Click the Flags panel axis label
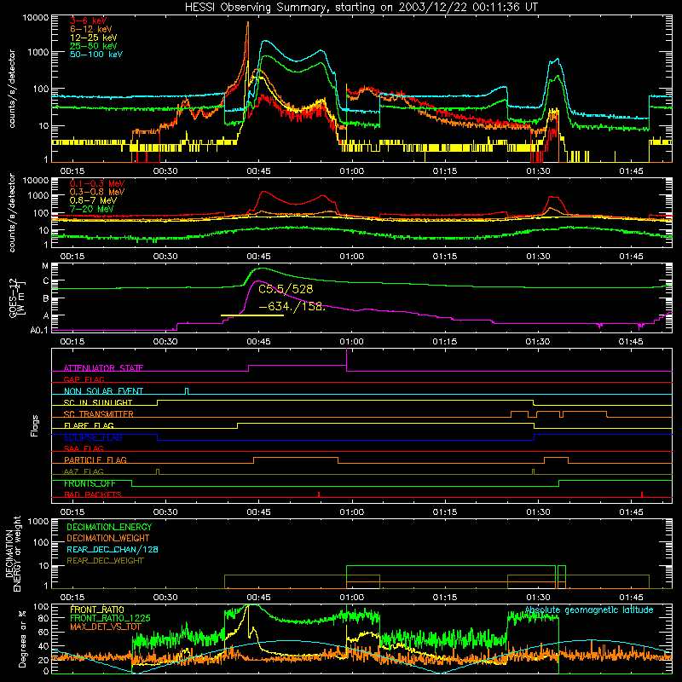The height and width of the screenshot is (682, 682). 34,425
